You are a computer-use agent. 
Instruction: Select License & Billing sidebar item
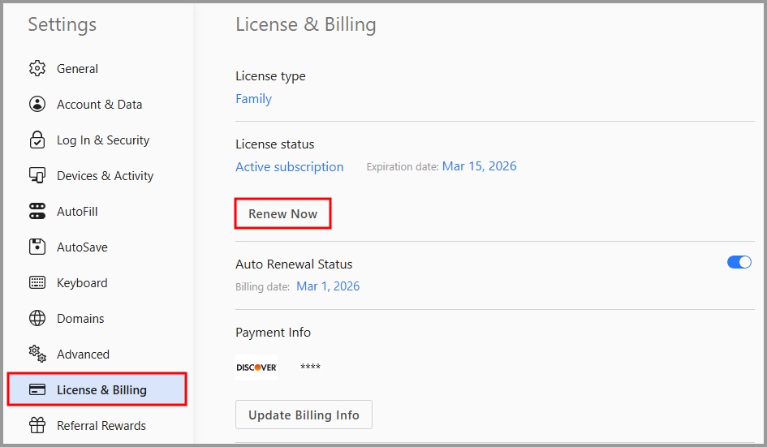pos(97,389)
